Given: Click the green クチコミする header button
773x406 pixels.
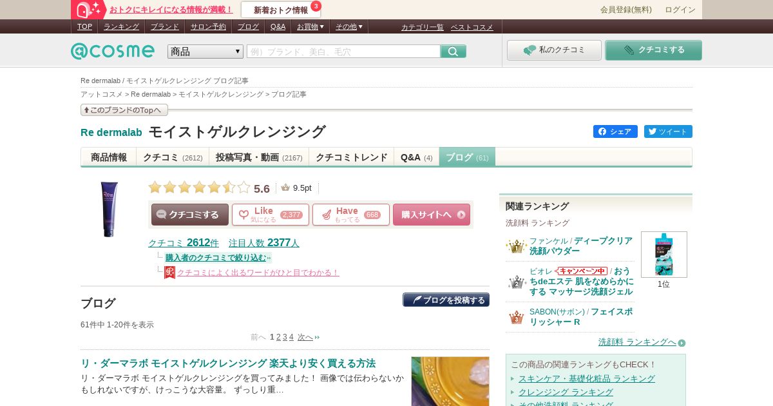Looking at the screenshot, I should point(653,50).
